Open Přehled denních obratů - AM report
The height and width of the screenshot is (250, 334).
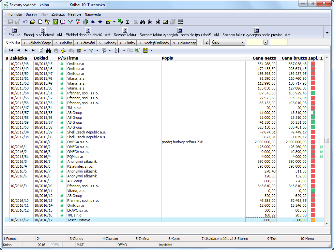point(88,32)
